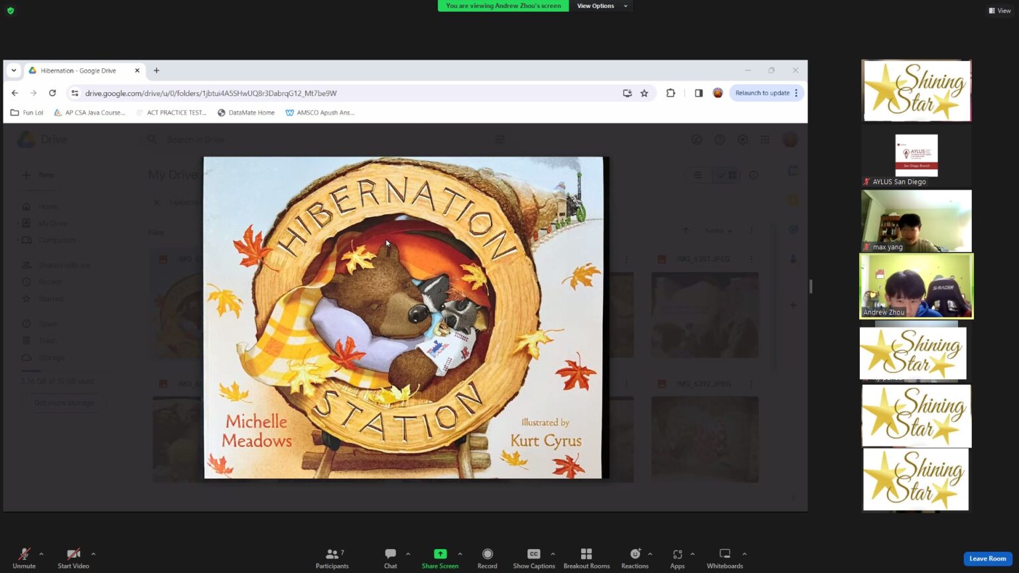Open AMSCO Apush Ans bookmark
The image size is (1019, 573).
point(320,113)
